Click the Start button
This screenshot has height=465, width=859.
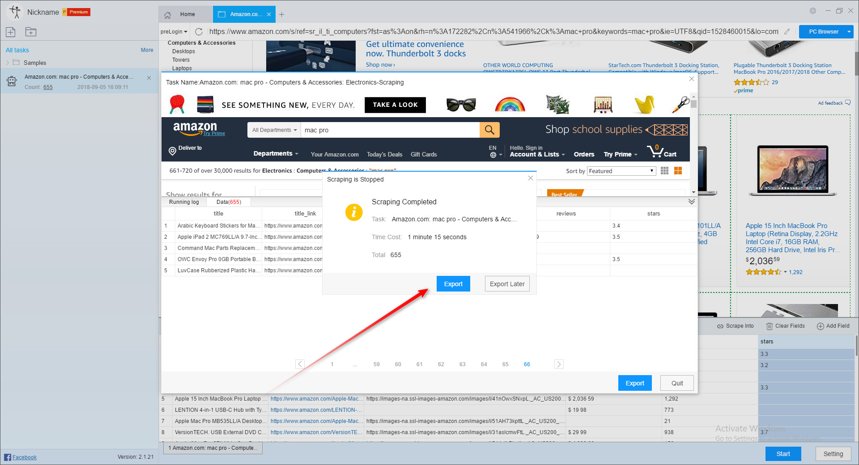click(x=783, y=454)
